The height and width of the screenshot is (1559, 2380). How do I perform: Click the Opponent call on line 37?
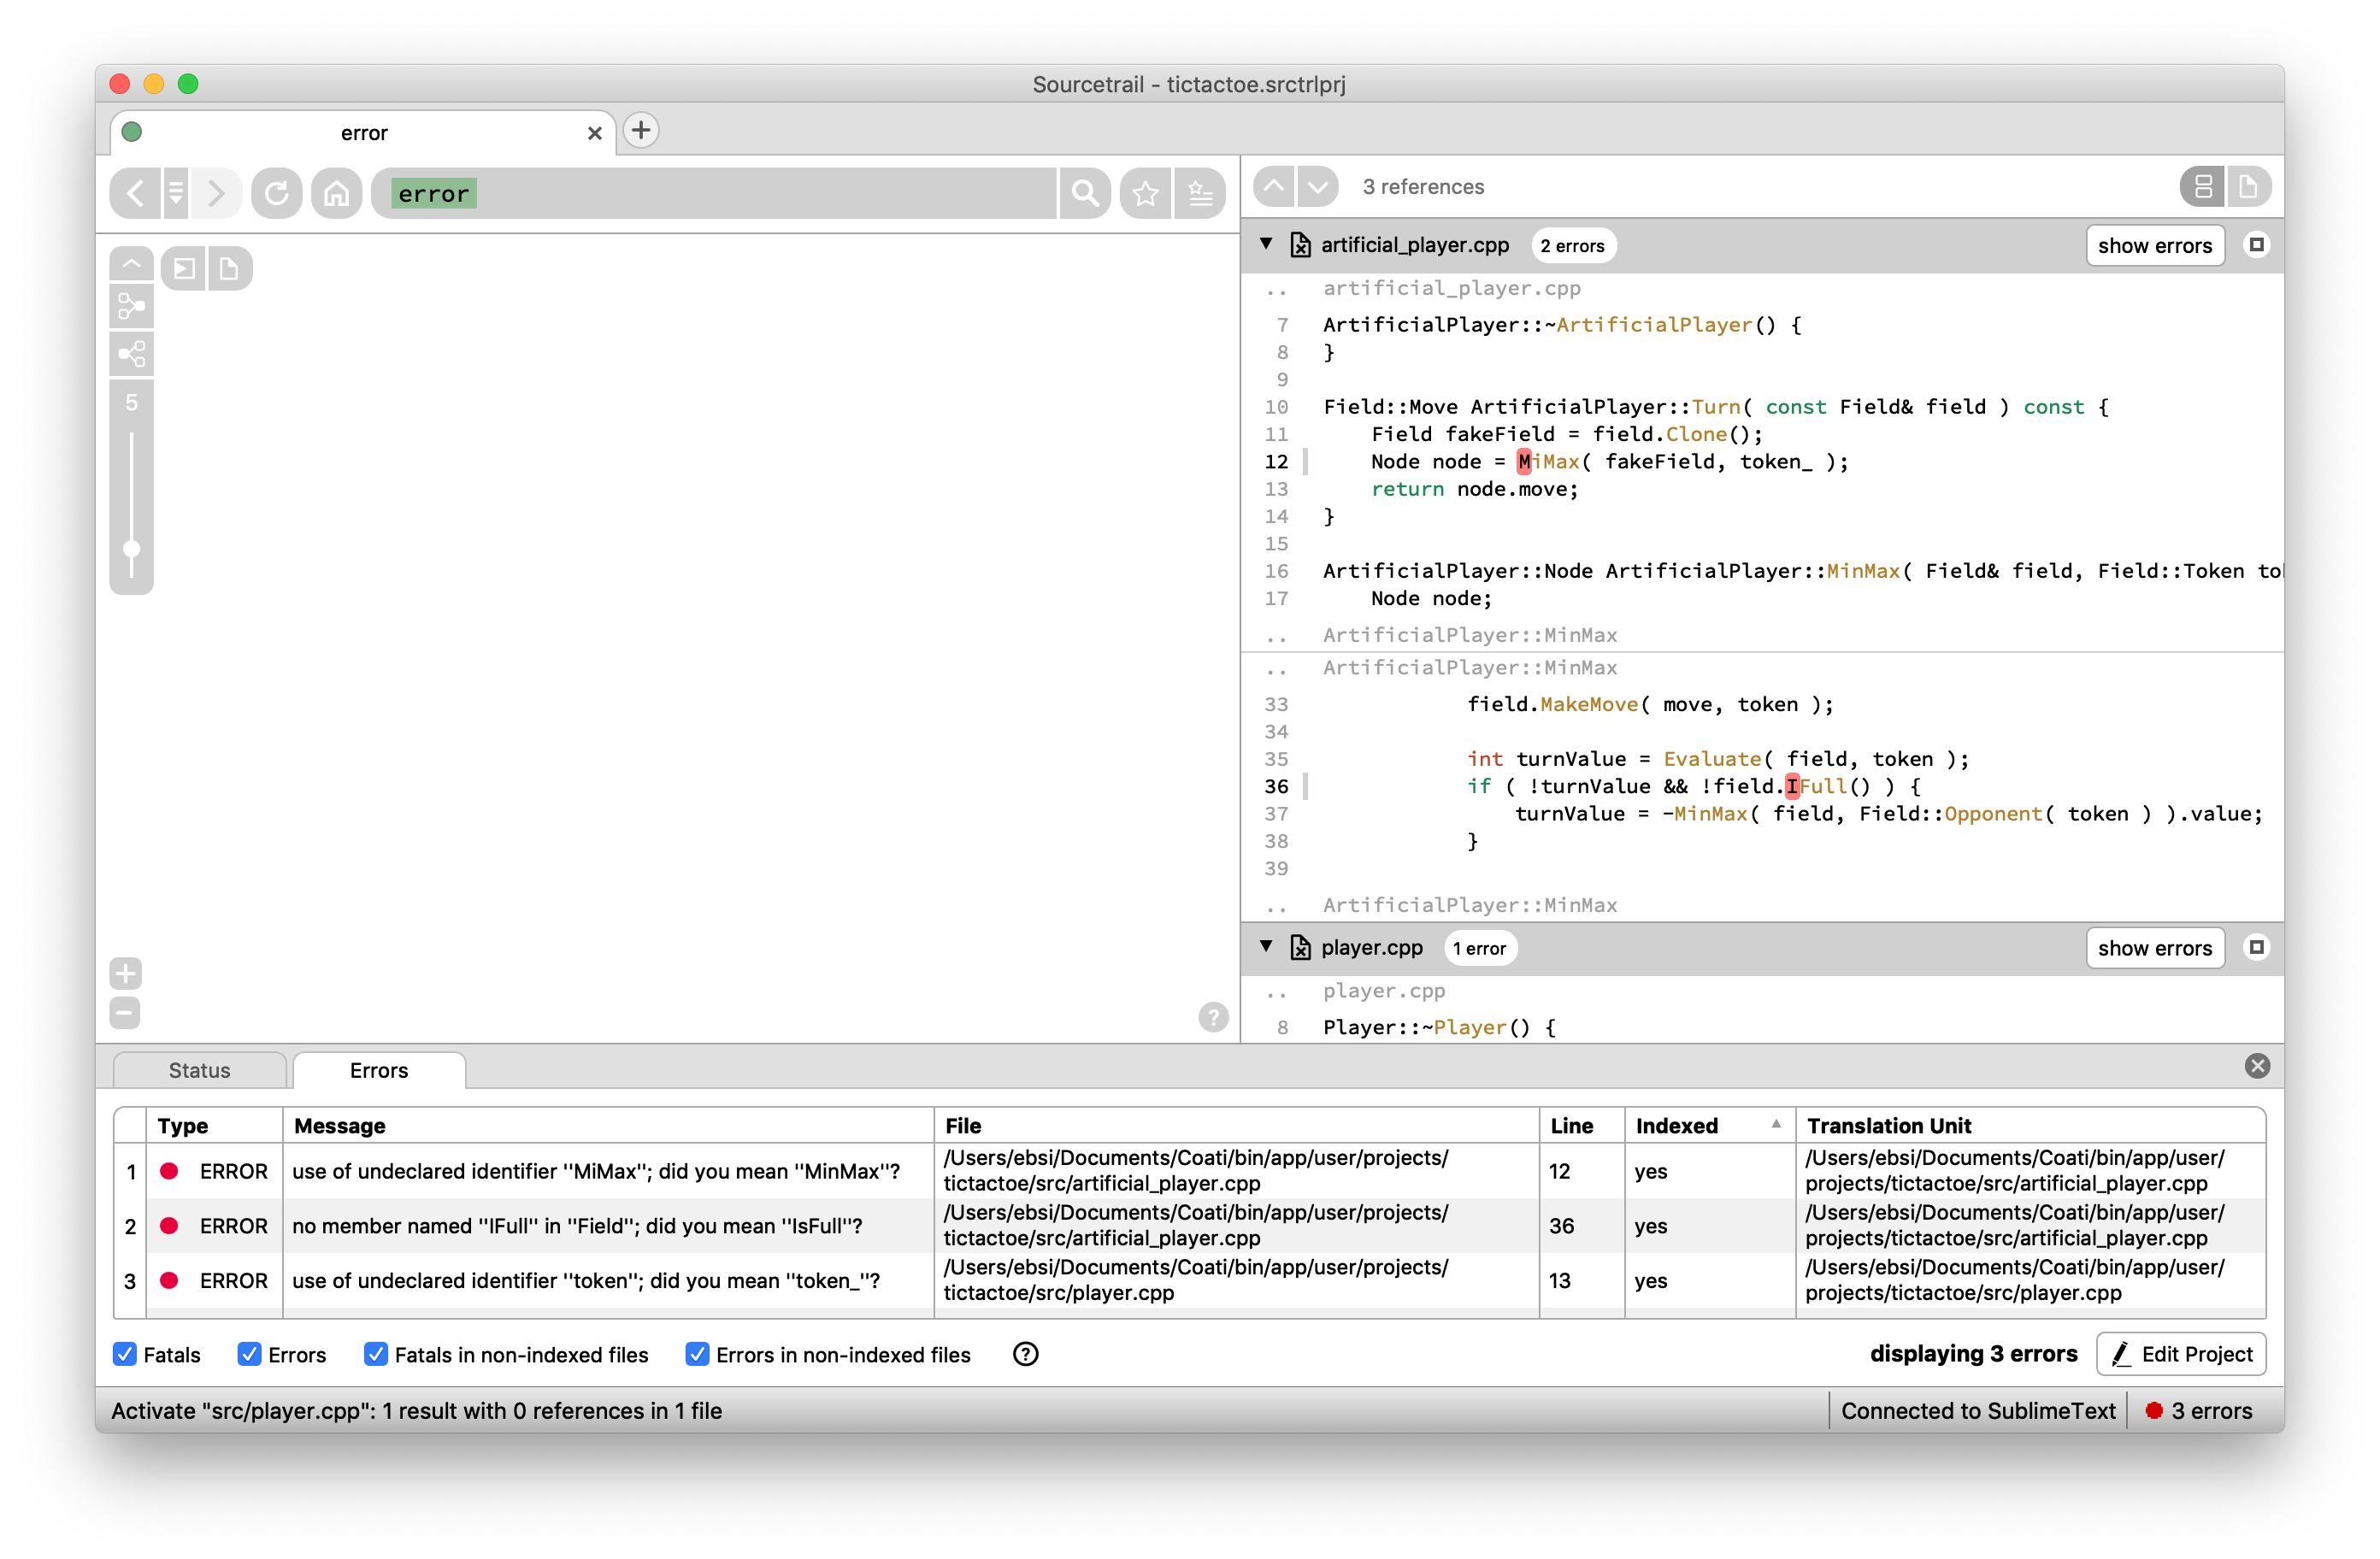1993,814
